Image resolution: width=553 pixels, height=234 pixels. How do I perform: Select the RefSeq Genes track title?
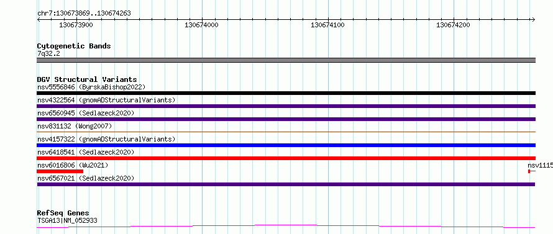pos(63,213)
